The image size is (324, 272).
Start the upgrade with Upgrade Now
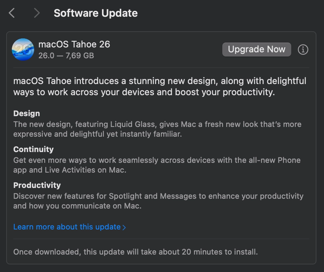(x=257, y=50)
